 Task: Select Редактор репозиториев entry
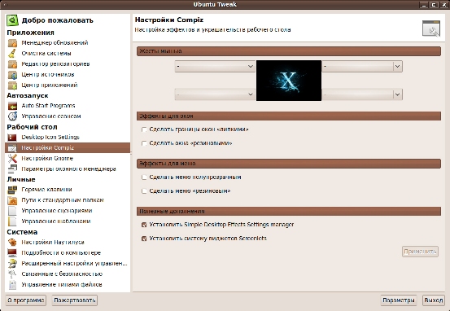click(55, 64)
